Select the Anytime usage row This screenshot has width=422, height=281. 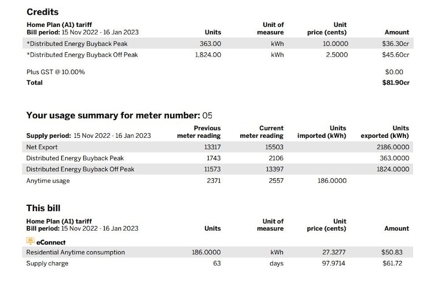(217, 180)
